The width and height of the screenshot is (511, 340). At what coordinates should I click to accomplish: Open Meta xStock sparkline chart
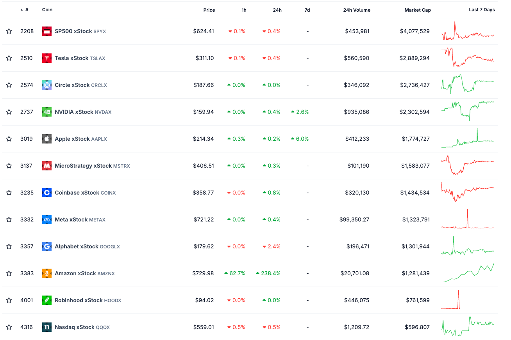(x=468, y=219)
